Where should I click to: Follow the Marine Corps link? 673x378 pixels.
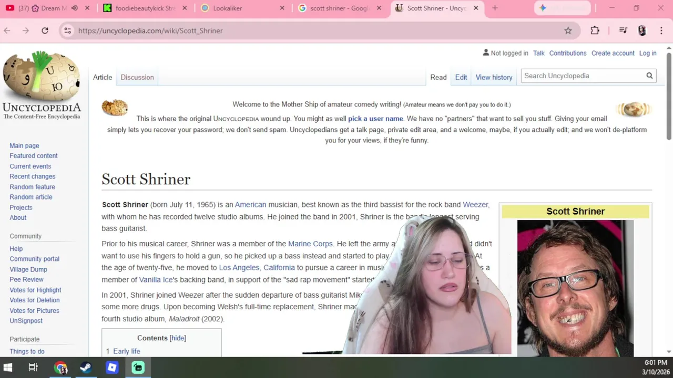pos(310,244)
